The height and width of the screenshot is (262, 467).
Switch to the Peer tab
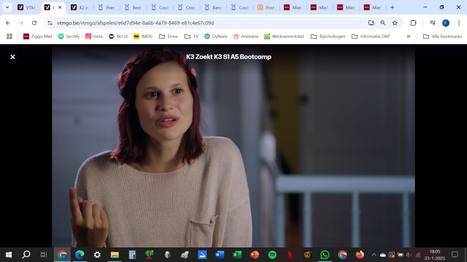click(107, 8)
